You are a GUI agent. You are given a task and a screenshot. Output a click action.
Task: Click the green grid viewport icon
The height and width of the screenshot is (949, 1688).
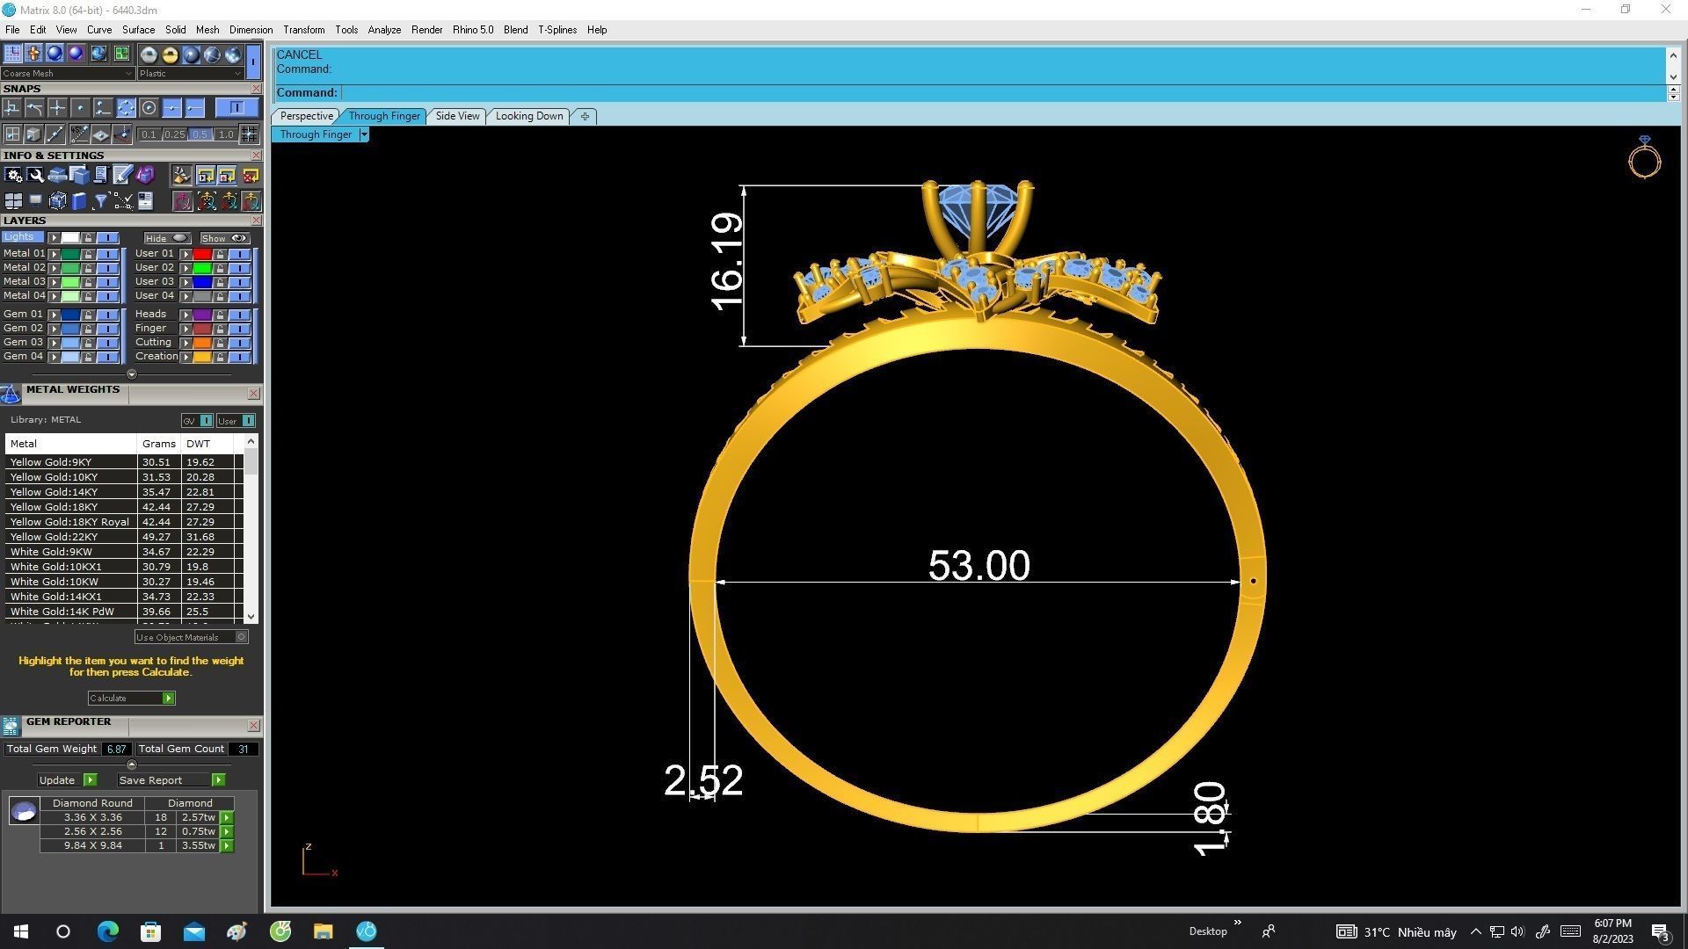(120, 54)
